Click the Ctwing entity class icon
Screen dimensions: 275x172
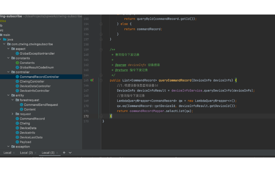tap(17, 123)
